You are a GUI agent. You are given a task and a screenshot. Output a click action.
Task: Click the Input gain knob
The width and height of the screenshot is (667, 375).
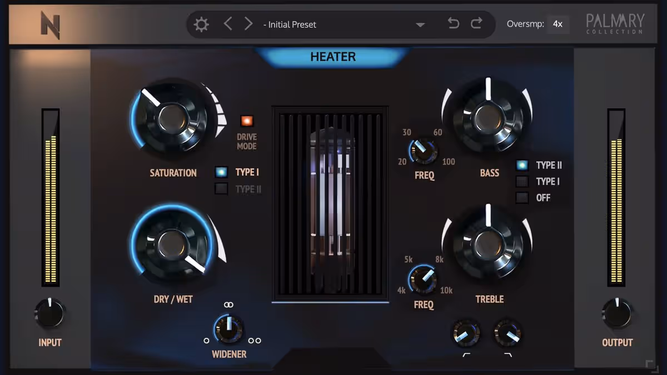click(50, 314)
